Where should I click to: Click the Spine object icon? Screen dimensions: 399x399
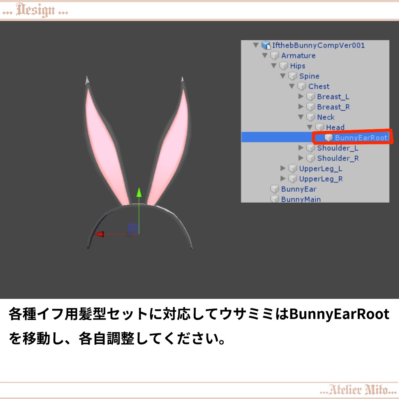click(293, 76)
